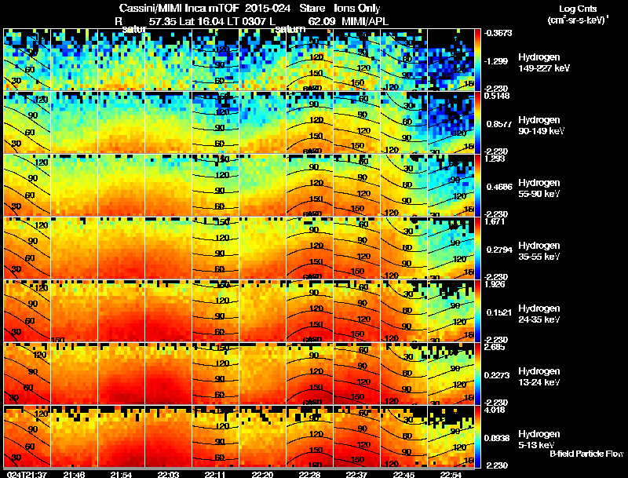Open the 5-13 keV image panel at 22:20

[262, 436]
